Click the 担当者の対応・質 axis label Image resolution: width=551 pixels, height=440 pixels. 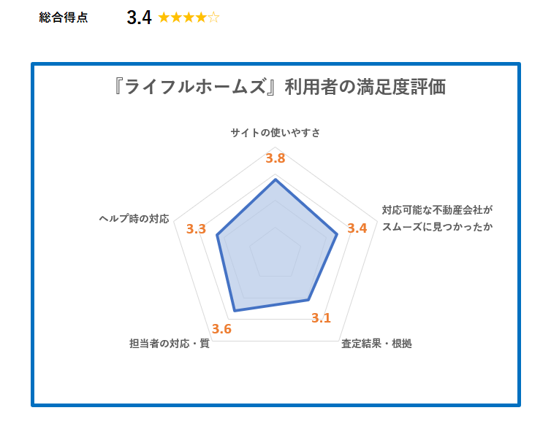(170, 344)
